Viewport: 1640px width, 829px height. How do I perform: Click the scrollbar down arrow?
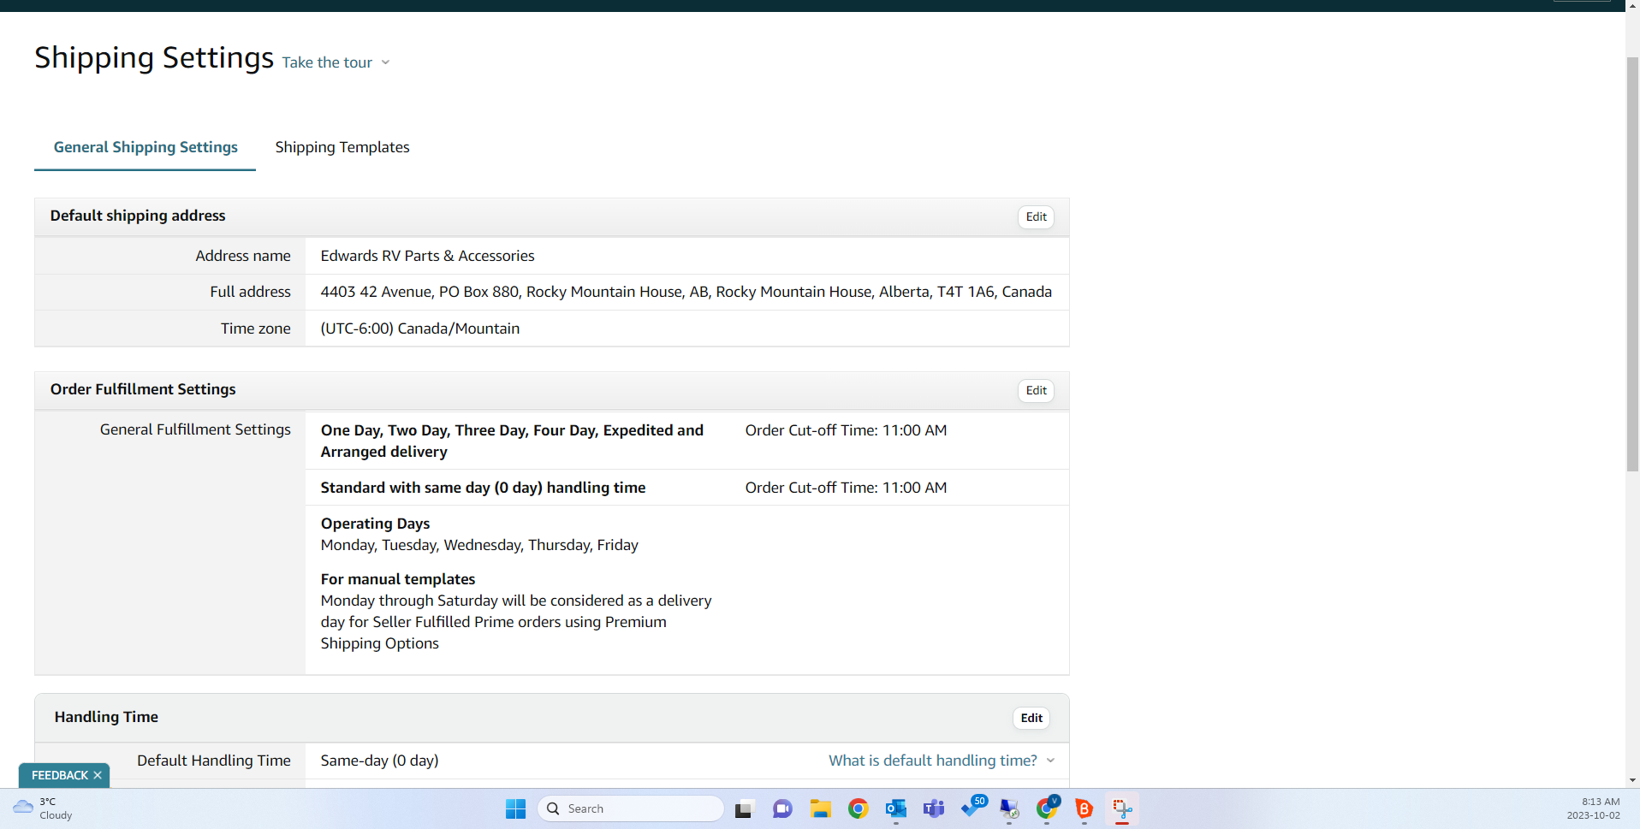tap(1632, 780)
